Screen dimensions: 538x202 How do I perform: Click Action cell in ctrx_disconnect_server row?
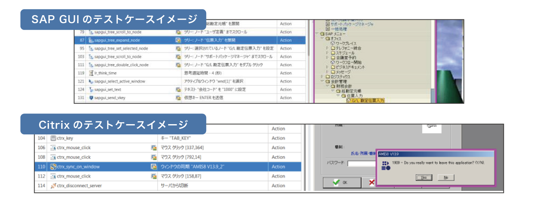[x=284, y=186]
